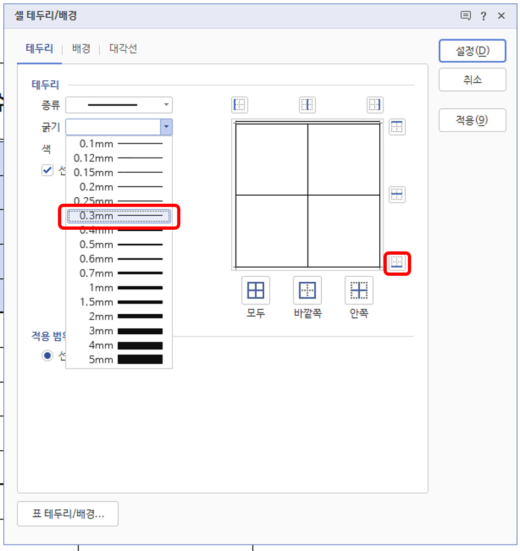The height and width of the screenshot is (551, 520).
Task: Switch to the 대각선 tab
Action: coord(123,49)
